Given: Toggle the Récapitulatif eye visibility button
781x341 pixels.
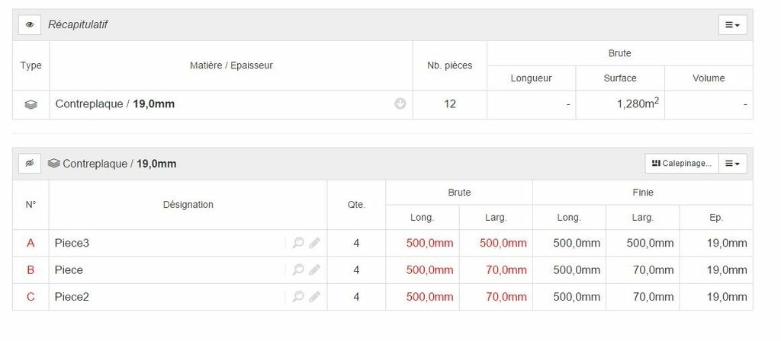Looking at the screenshot, I should (30, 24).
